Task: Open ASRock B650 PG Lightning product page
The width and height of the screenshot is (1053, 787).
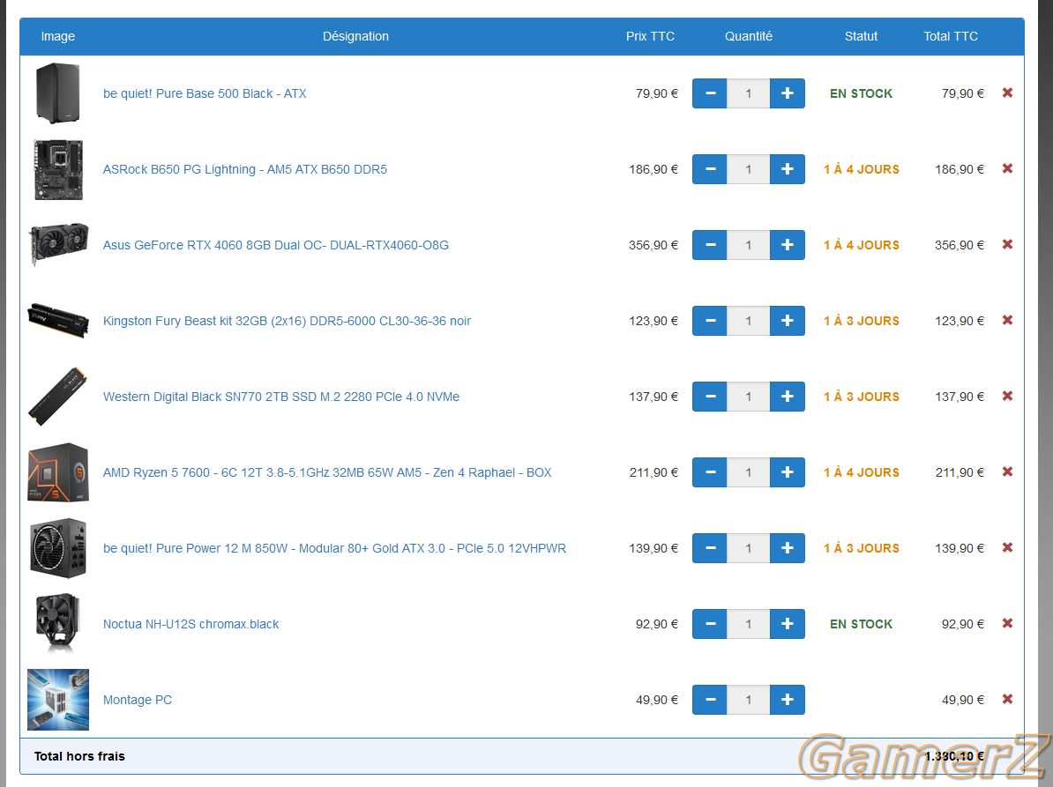Action: 245,169
